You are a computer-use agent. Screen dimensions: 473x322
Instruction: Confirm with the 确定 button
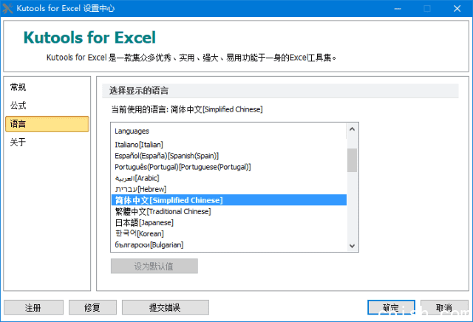pyautogui.click(x=390, y=307)
